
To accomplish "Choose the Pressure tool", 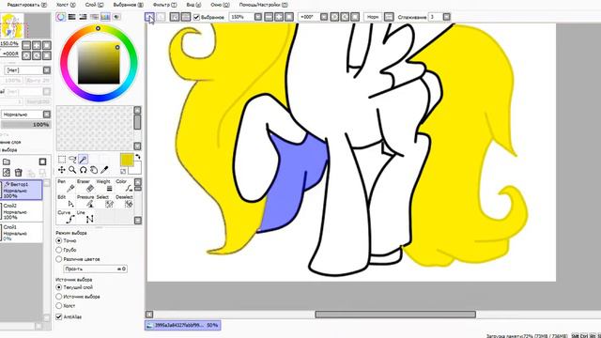I will click(x=85, y=201).
